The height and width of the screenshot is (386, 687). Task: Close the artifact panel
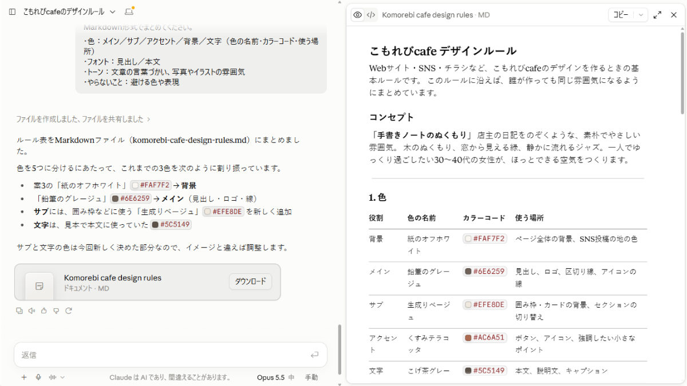click(x=674, y=15)
